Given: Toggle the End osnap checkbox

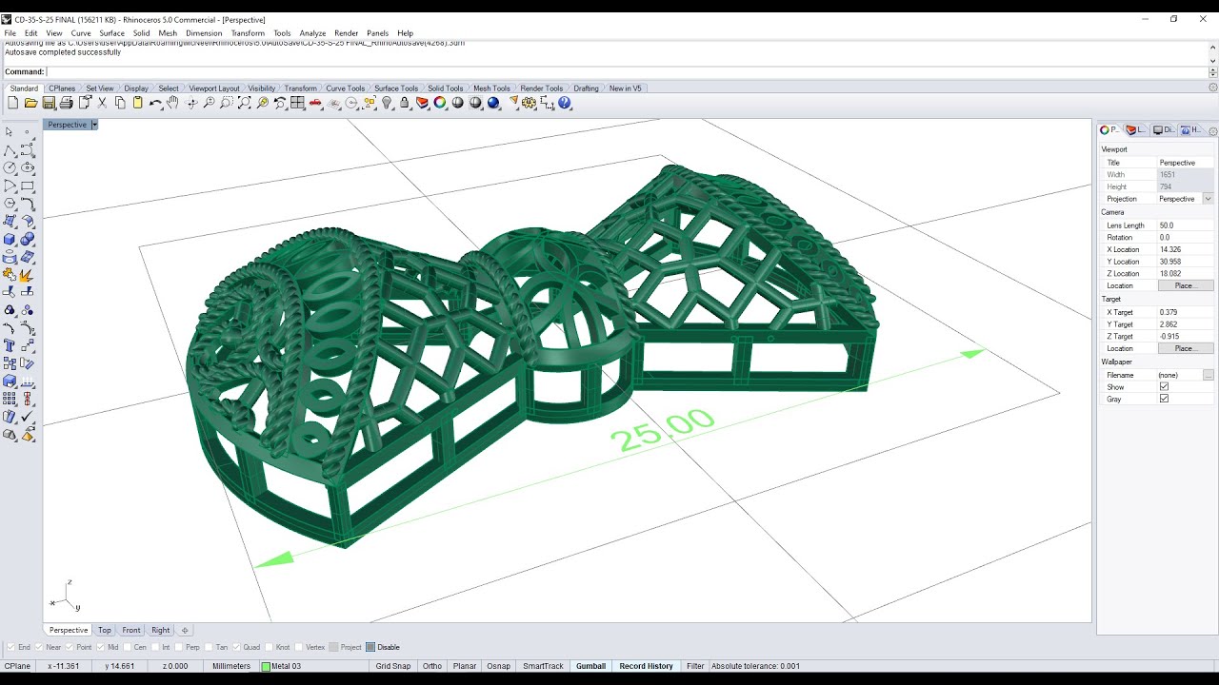Looking at the screenshot, I should 11,647.
